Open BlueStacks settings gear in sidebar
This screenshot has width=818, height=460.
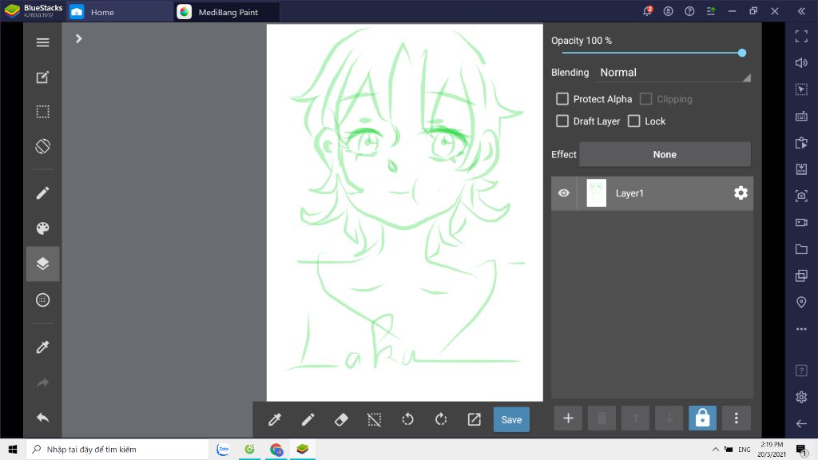pos(801,397)
